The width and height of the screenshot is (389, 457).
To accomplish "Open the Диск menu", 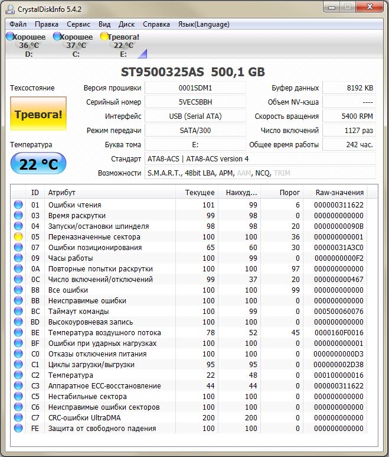I will [126, 24].
